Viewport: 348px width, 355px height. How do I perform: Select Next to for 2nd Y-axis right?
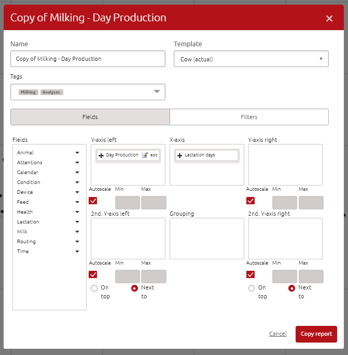[x=291, y=288]
